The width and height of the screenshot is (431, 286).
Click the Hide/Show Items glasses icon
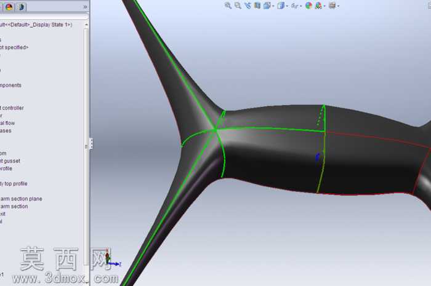[x=294, y=6]
